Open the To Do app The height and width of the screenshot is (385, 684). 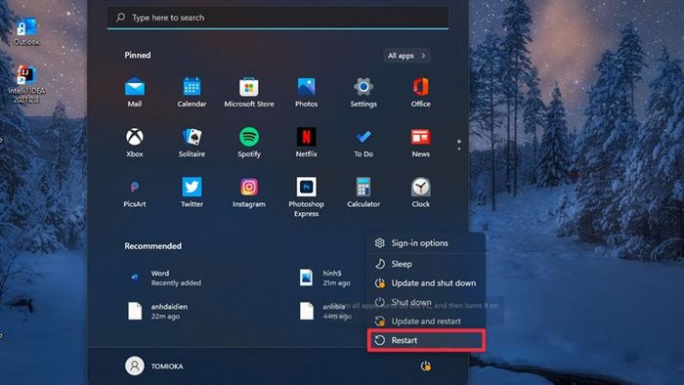pos(363,142)
